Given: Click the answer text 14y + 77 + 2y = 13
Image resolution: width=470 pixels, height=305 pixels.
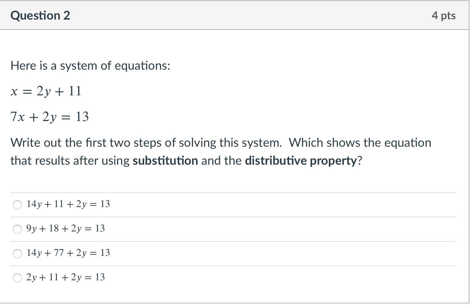Looking at the screenshot, I should click(68, 253).
